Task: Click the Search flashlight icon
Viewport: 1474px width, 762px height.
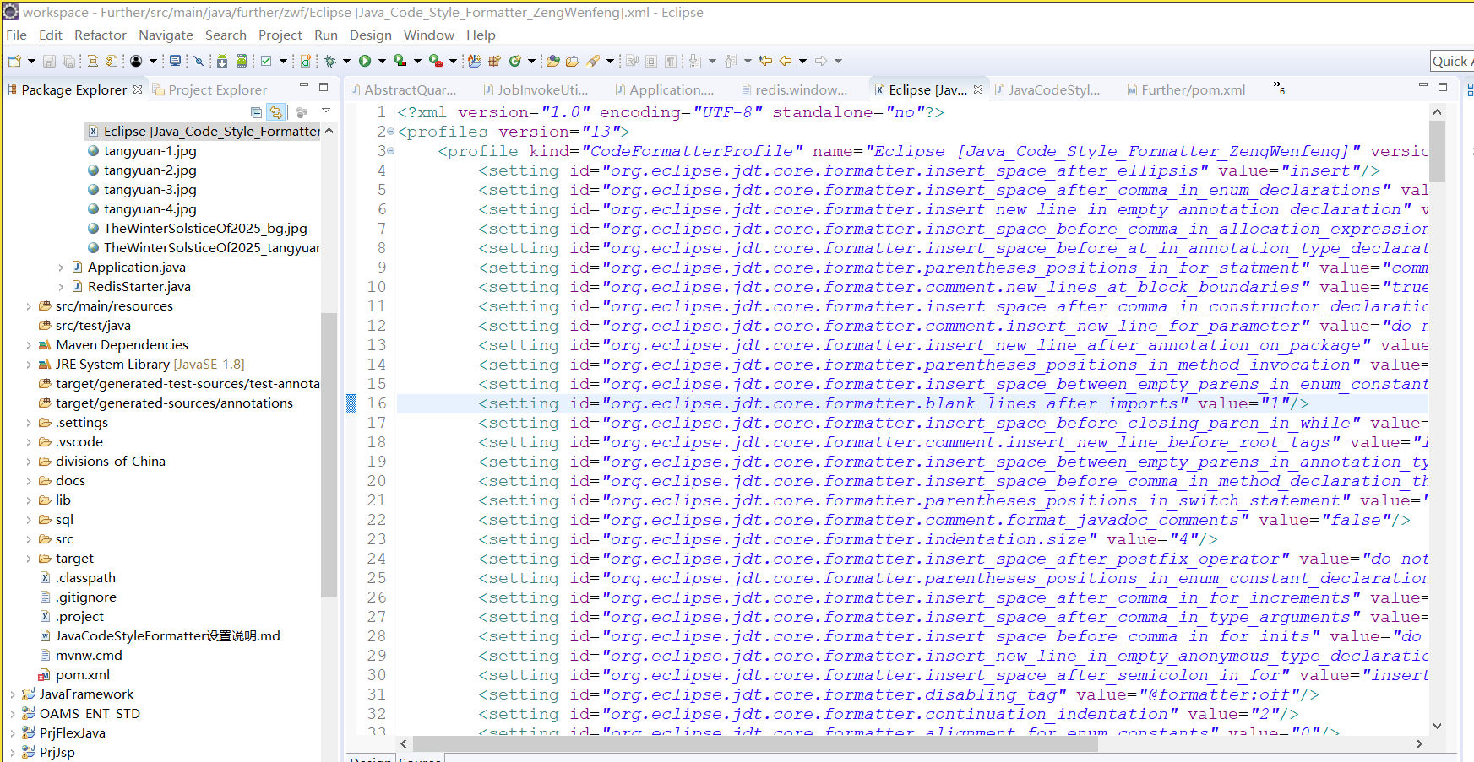Action: point(593,61)
